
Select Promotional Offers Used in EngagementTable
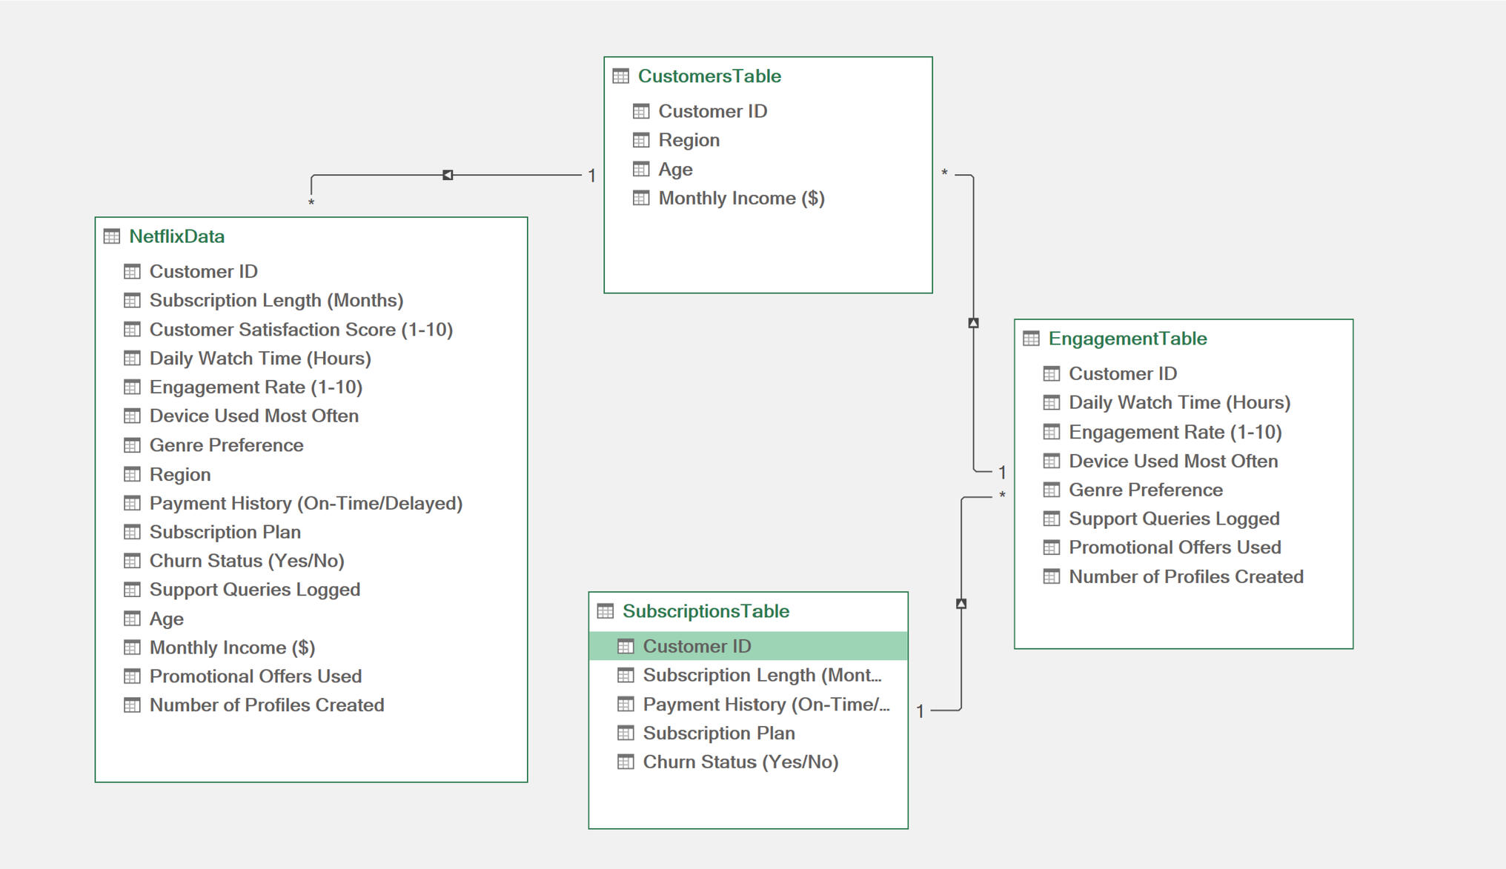click(1174, 547)
